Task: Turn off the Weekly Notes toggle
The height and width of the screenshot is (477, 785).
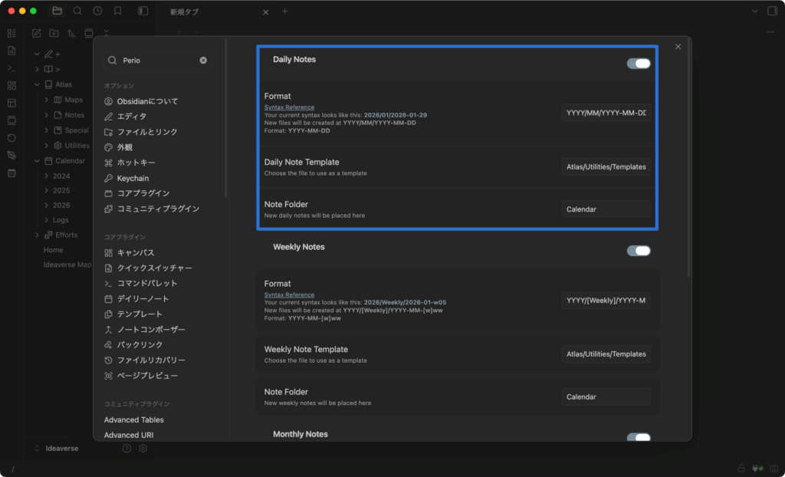Action: coord(638,251)
